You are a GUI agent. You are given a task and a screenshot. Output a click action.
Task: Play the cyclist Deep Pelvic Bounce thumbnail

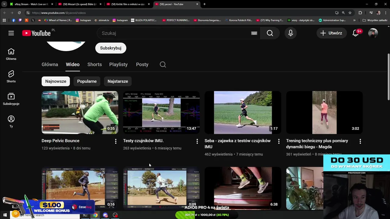[x=80, y=113]
